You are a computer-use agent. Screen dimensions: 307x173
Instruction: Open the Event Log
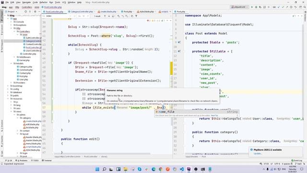[296, 161]
